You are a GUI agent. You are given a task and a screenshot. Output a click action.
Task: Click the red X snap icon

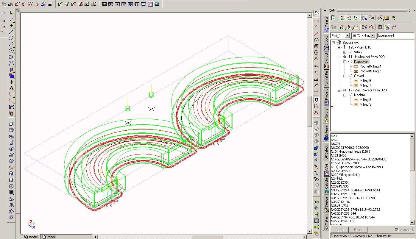click(x=316, y=58)
